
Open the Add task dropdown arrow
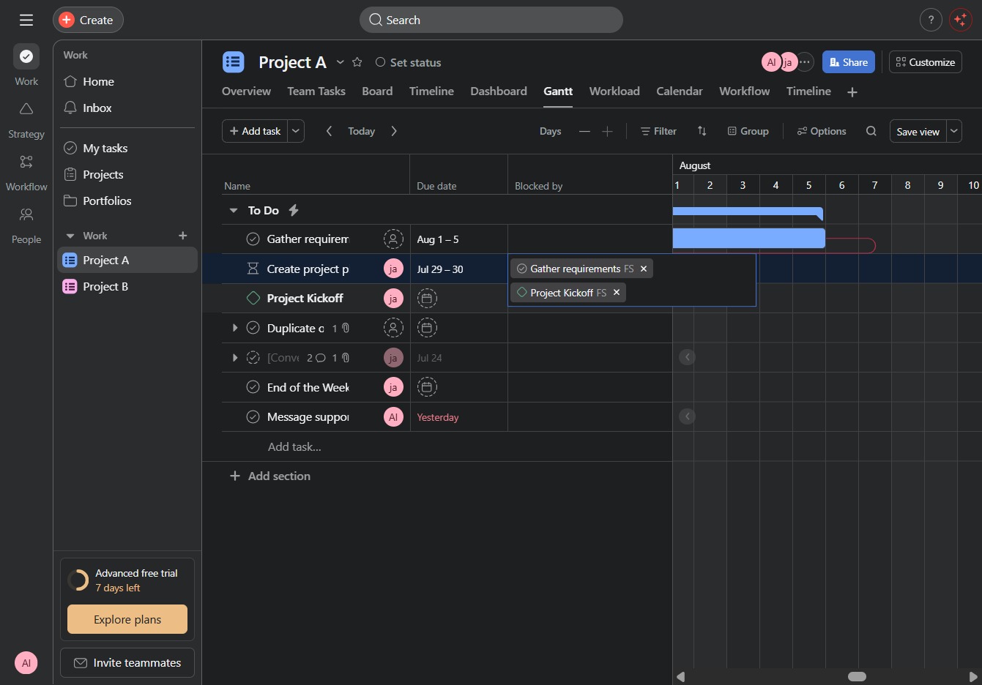(296, 131)
